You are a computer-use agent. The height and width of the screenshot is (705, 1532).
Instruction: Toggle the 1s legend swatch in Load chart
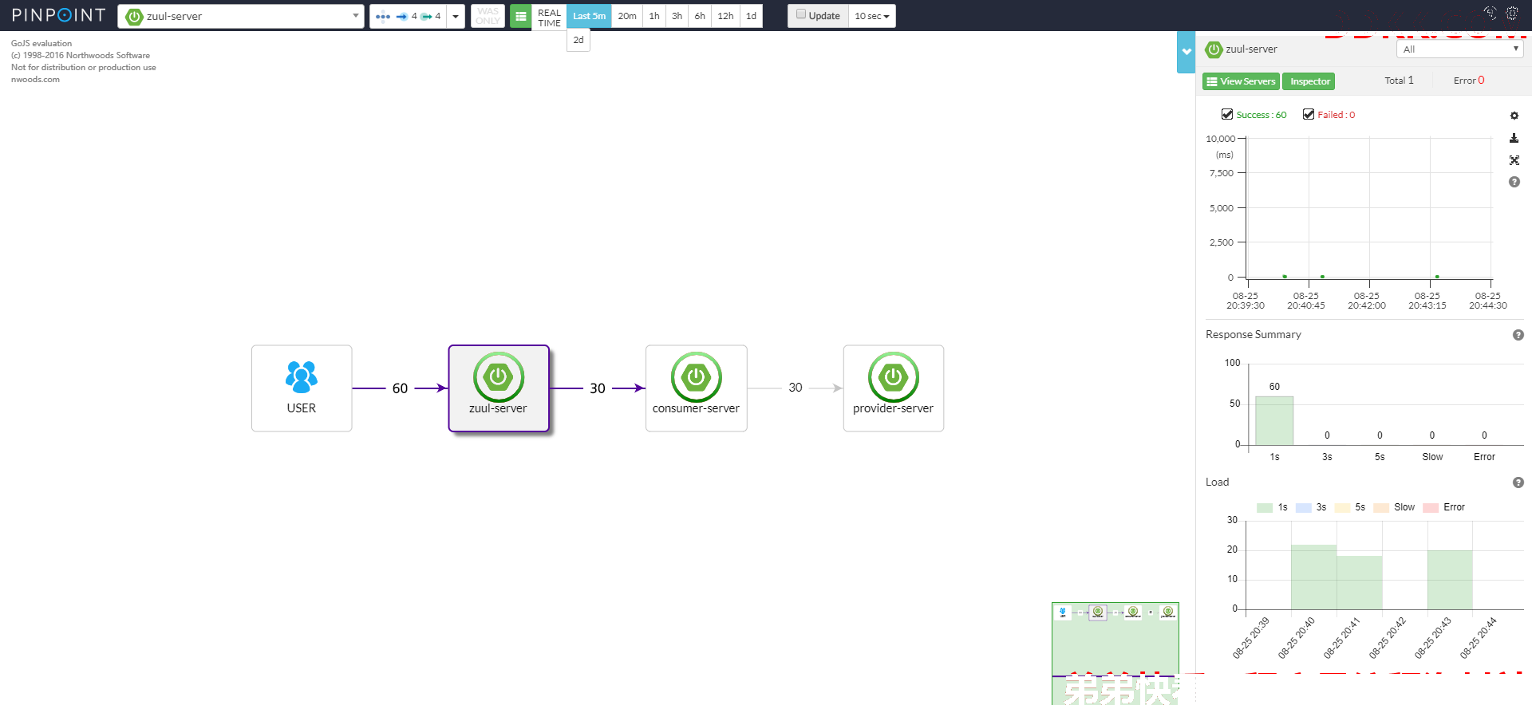tap(1264, 508)
